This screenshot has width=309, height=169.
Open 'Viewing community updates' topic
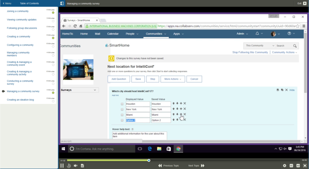(22, 20)
